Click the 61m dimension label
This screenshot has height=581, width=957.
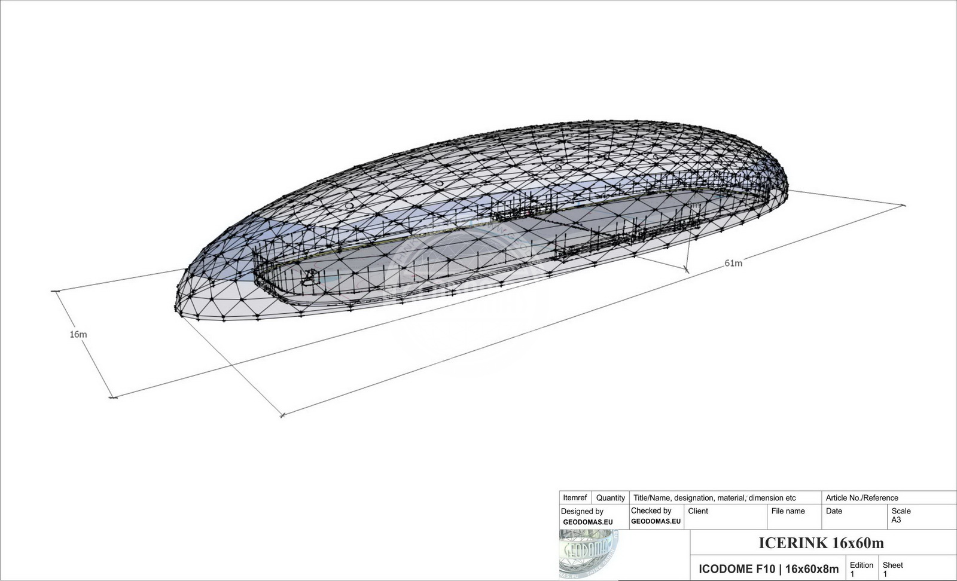733,262
